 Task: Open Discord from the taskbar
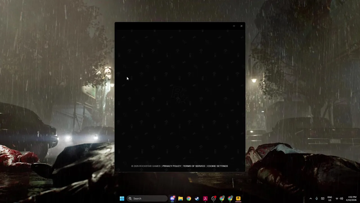coord(172,198)
